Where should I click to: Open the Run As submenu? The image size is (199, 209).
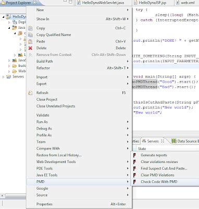tap(79, 122)
